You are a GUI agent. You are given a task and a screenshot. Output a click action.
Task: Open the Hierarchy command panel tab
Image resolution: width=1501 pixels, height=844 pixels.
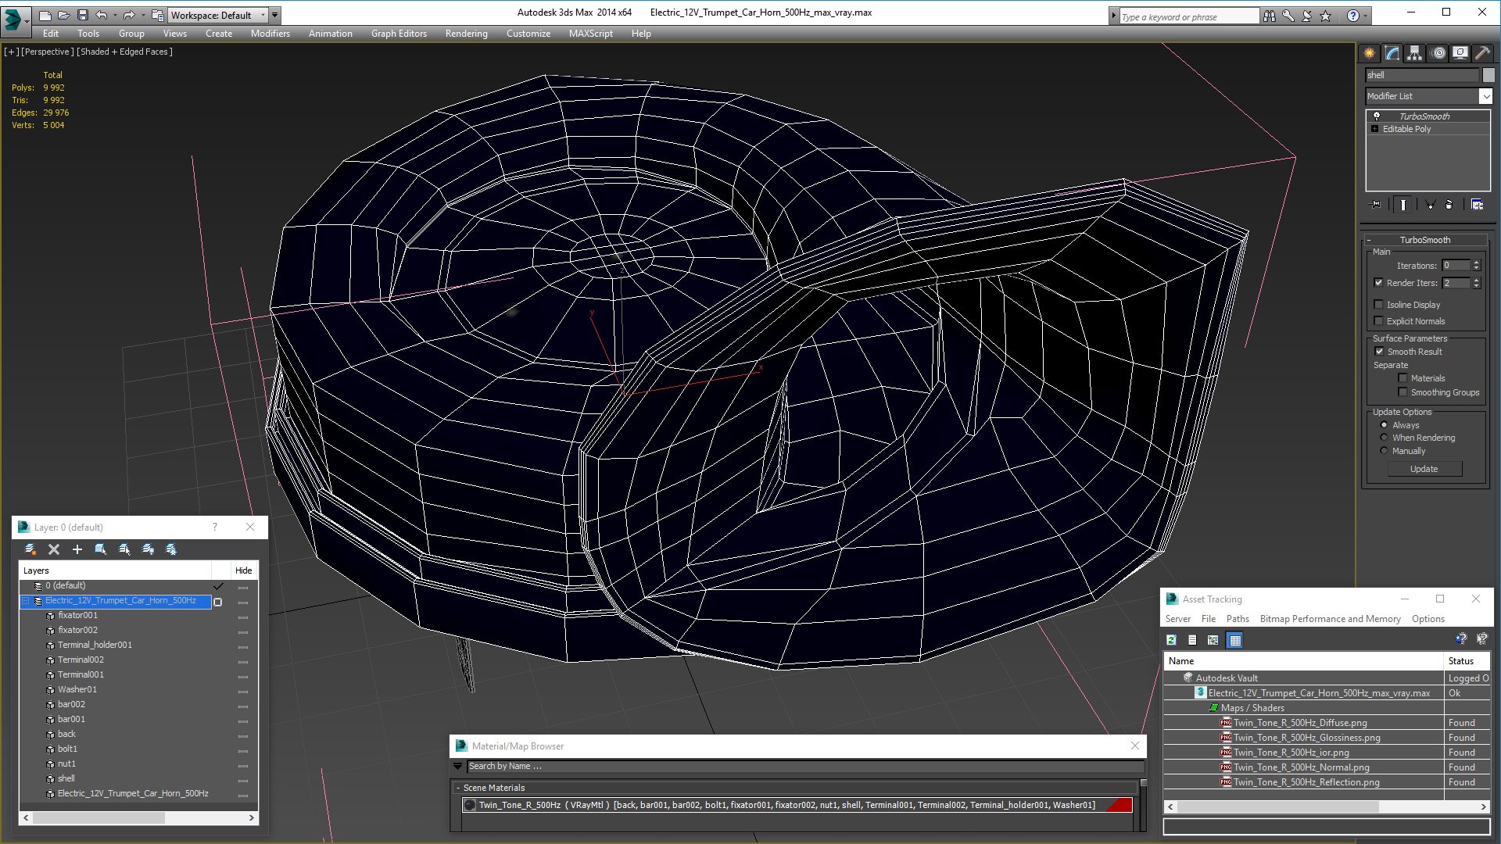coord(1414,53)
